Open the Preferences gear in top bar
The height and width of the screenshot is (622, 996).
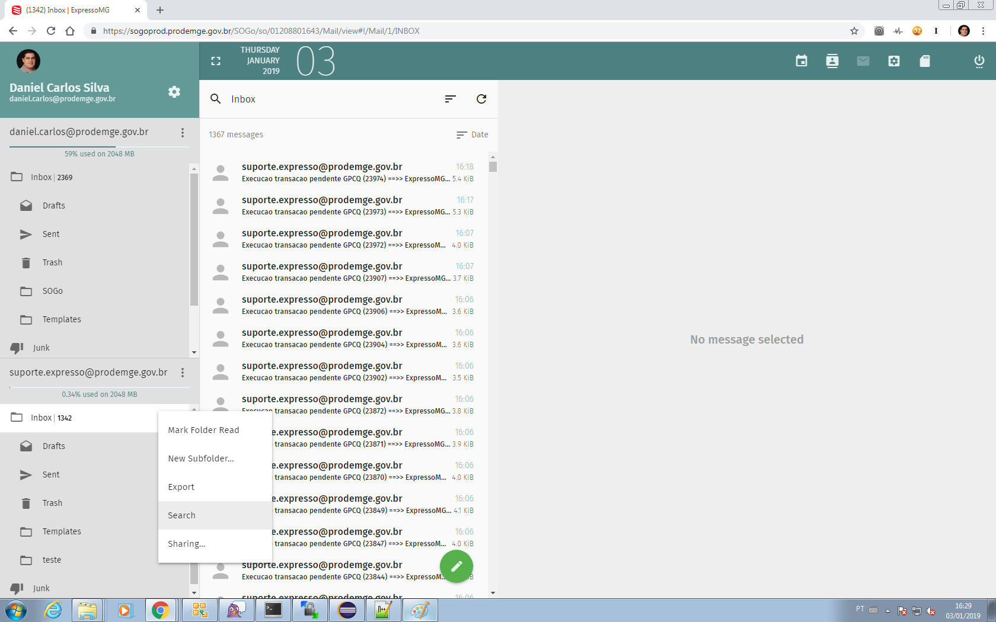893,61
